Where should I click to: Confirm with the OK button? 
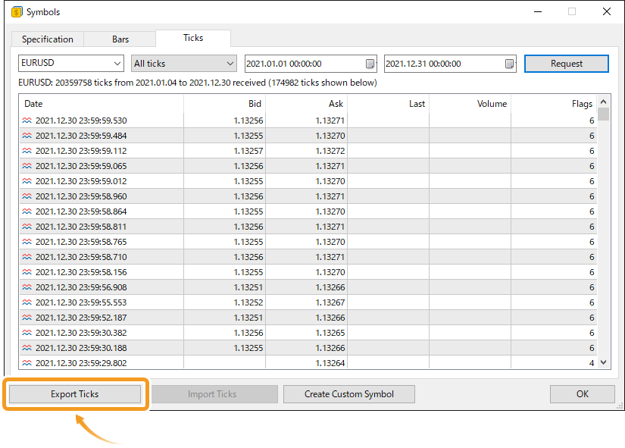(x=582, y=393)
